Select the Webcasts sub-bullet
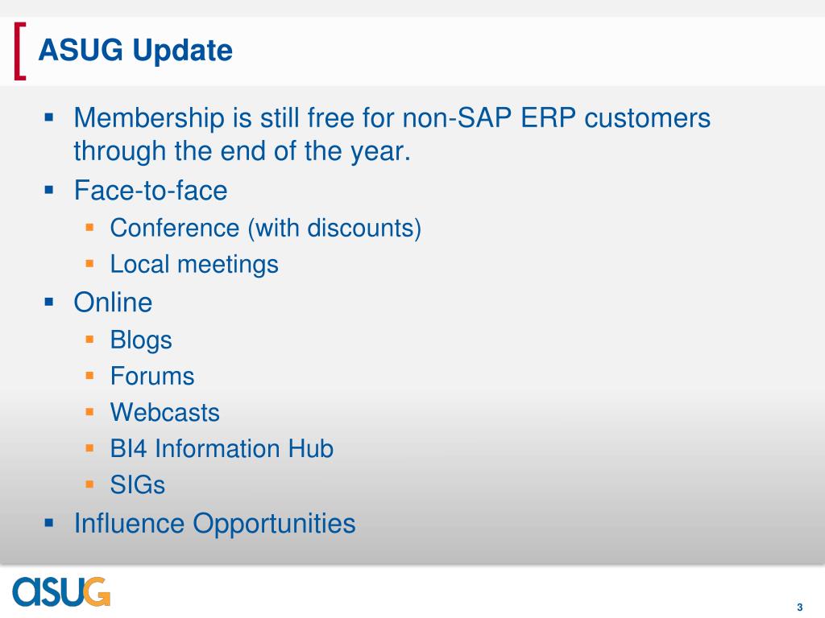 point(164,413)
